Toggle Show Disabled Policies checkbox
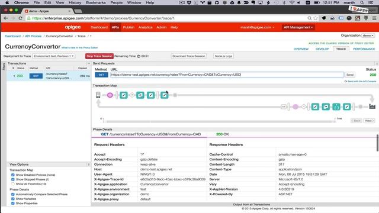 click(x=13, y=175)
